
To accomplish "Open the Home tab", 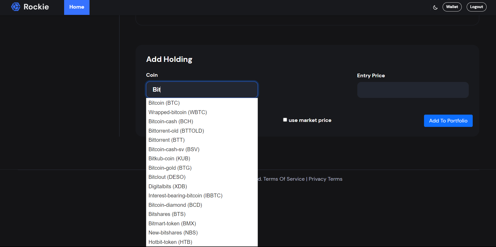I will [77, 7].
